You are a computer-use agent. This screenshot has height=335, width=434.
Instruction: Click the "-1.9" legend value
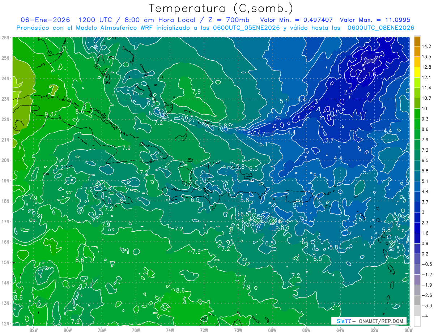tap(426, 285)
